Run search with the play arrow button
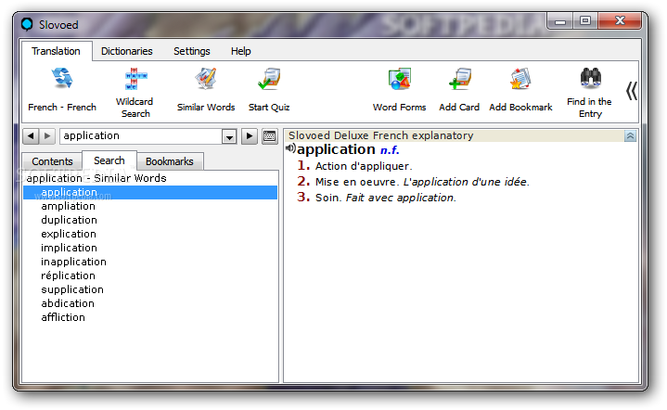667x410 pixels. pyautogui.click(x=250, y=136)
